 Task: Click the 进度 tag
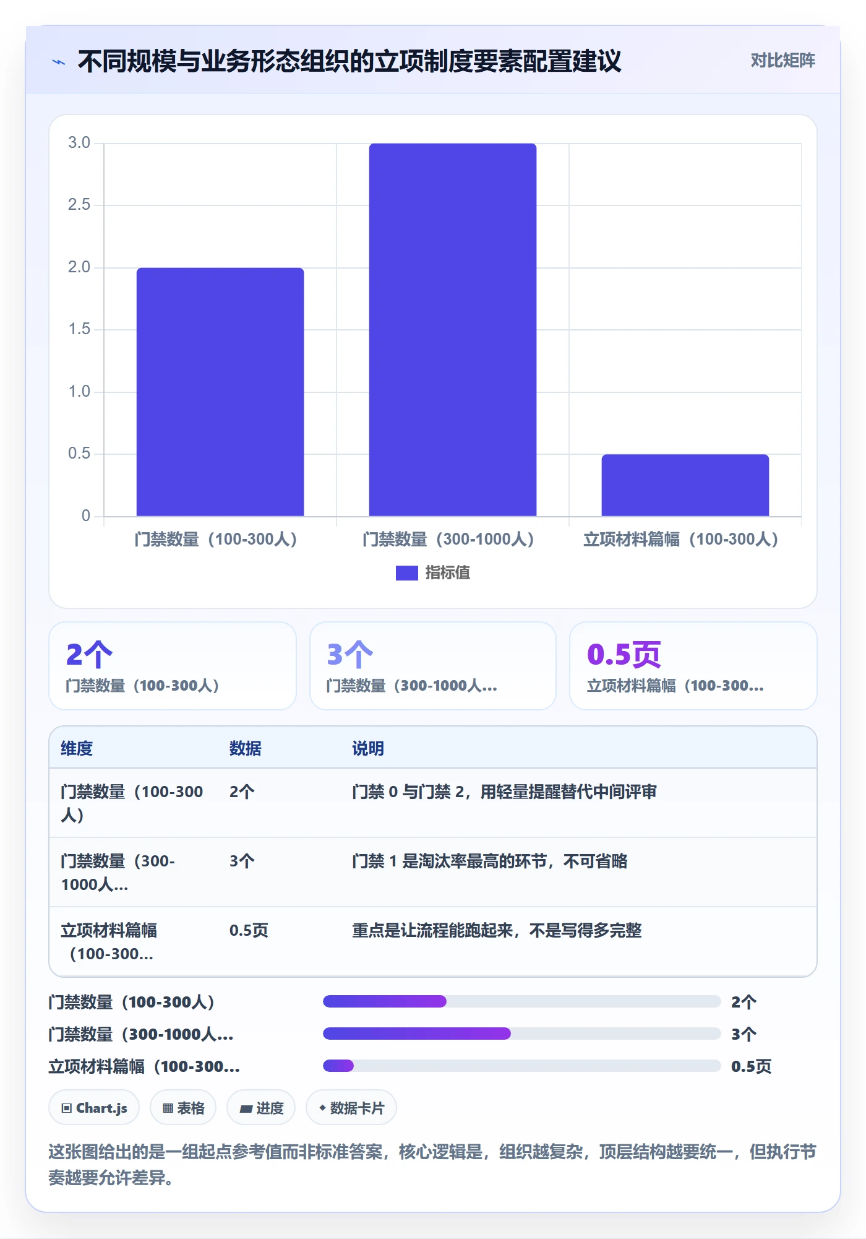[x=261, y=1108]
